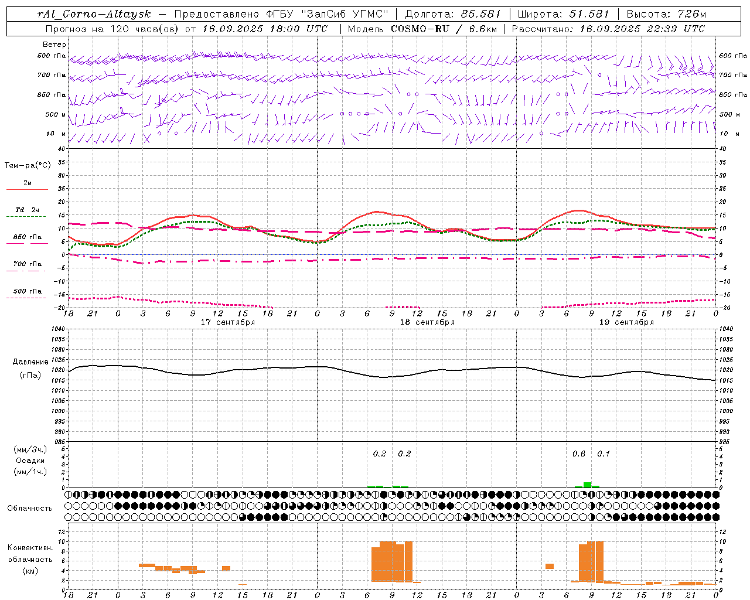The width and height of the screenshot is (750, 600).
Task: Click the start time 16.09.2025 18:00 UTC
Action: pyautogui.click(x=265, y=29)
